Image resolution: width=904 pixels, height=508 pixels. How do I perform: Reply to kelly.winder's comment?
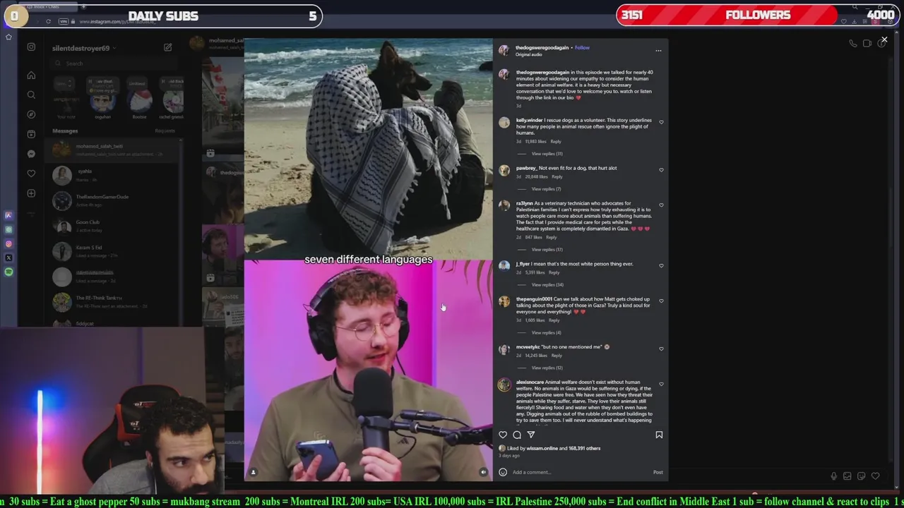(x=556, y=142)
